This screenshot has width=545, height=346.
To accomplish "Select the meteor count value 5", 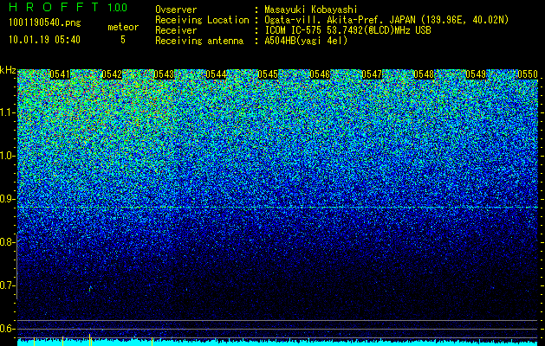I will point(123,40).
